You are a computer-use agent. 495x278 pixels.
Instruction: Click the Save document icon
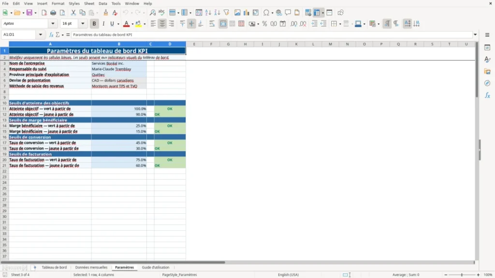click(x=29, y=13)
